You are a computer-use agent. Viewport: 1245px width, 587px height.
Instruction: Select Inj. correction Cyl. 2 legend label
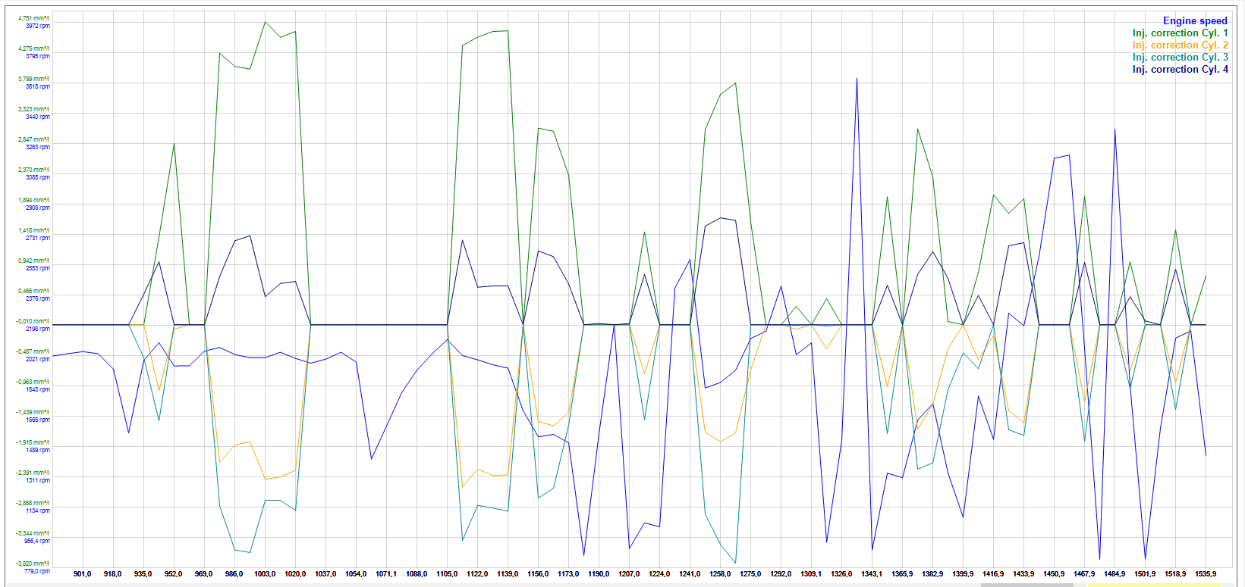click(x=1180, y=45)
